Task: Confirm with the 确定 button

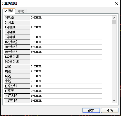Action: click(91, 110)
